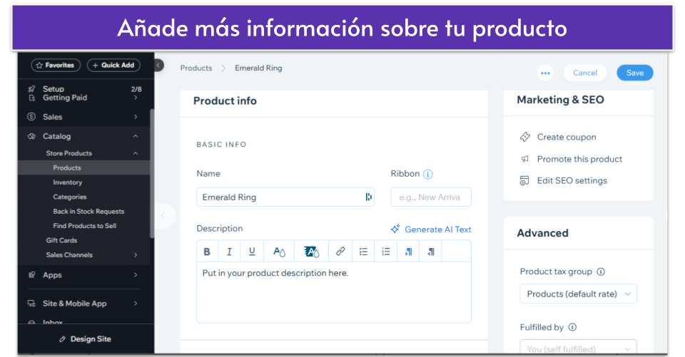
Task: Apply italic formatting to description
Action: pyautogui.click(x=229, y=252)
